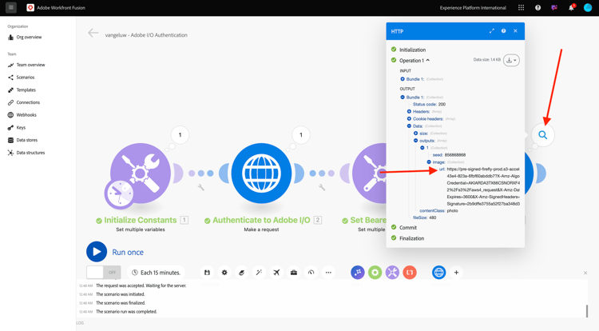This screenshot has height=331, width=599.
Task: Collapse output item 1 collection
Action: tap(422, 148)
